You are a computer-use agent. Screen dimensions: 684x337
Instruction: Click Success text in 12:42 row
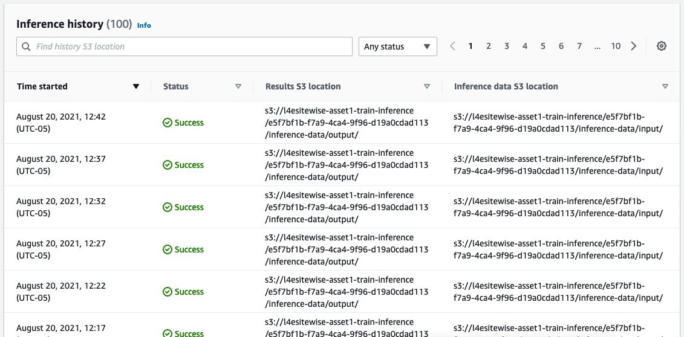189,123
